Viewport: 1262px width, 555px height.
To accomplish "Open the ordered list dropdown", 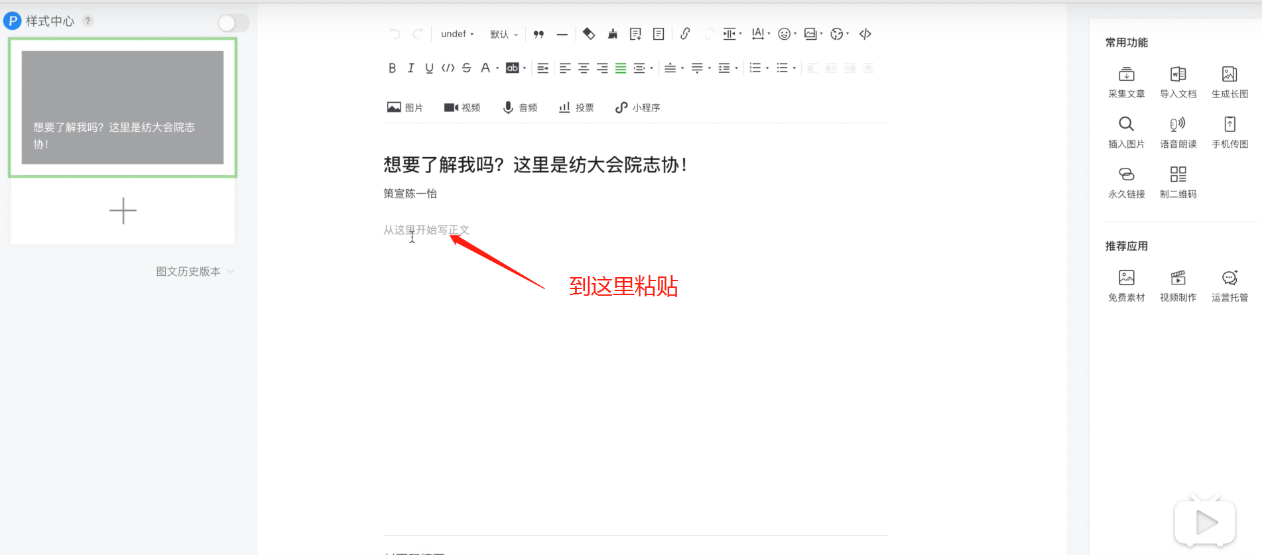I will pyautogui.click(x=759, y=68).
